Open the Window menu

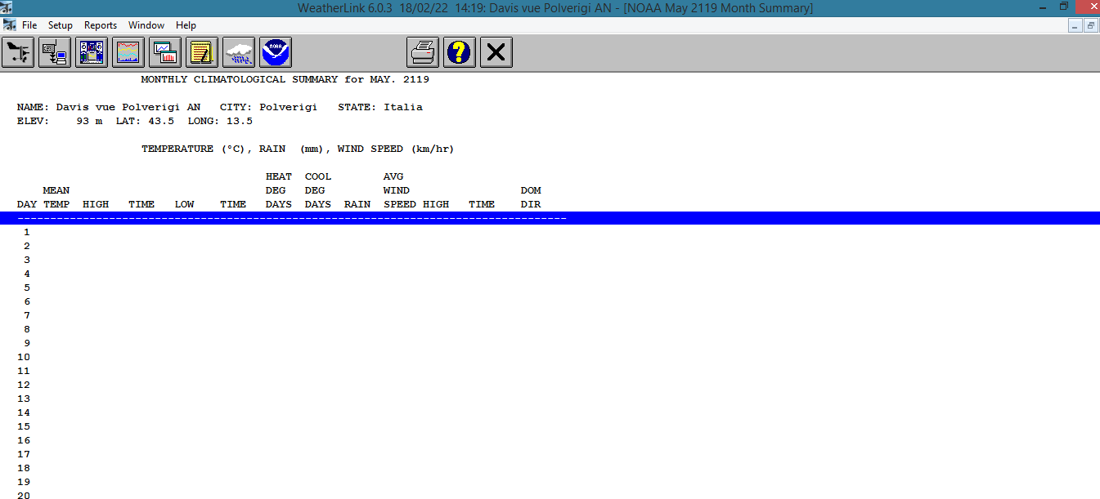click(x=146, y=25)
